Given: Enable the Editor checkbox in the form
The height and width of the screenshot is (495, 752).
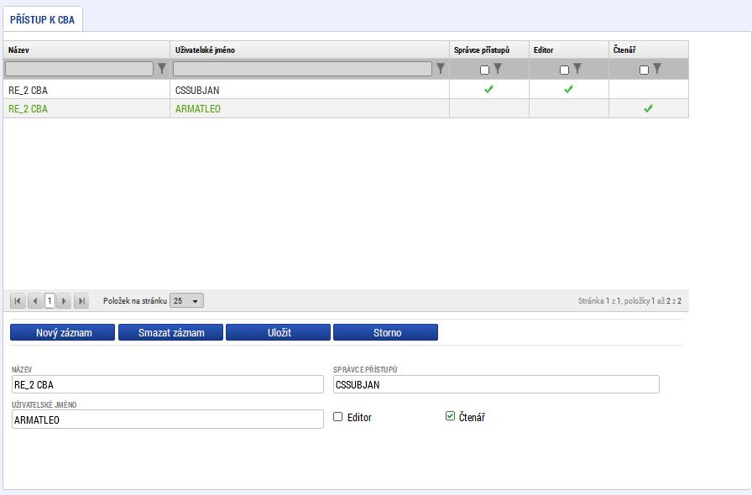Looking at the screenshot, I should pyautogui.click(x=338, y=417).
